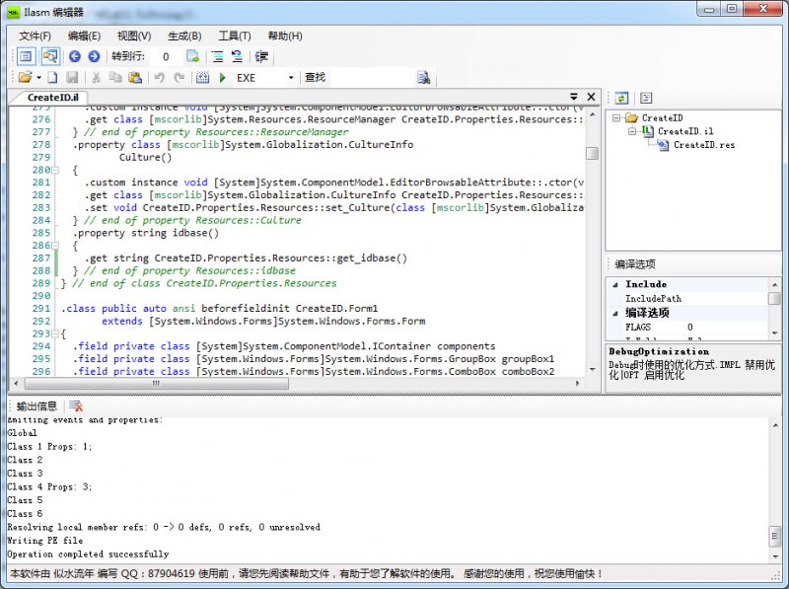Click the search text field after 查找
This screenshot has width=789, height=589.
(x=370, y=78)
